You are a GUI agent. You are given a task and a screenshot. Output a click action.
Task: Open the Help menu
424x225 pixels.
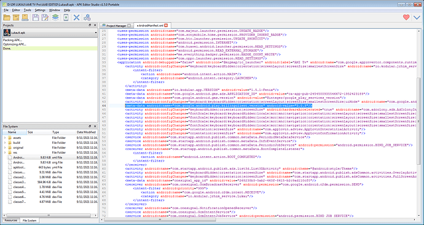click(x=67, y=10)
